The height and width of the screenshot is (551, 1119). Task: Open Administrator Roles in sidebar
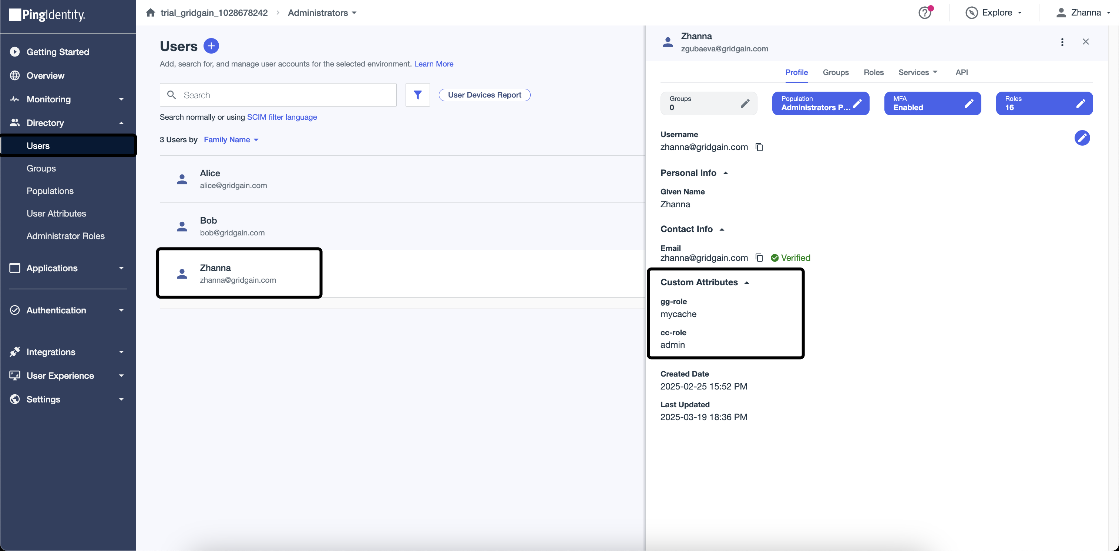coord(65,236)
